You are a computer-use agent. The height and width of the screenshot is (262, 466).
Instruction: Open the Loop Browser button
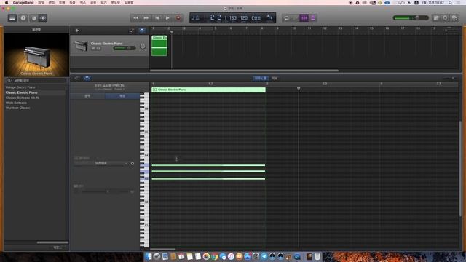(x=445, y=18)
